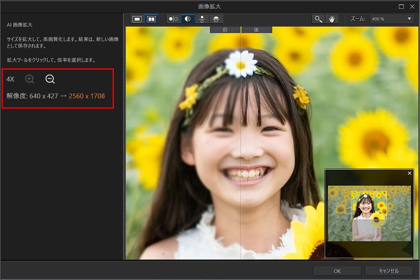Select the vertical split compare icon
This screenshot has height=280, width=420.
(x=187, y=19)
